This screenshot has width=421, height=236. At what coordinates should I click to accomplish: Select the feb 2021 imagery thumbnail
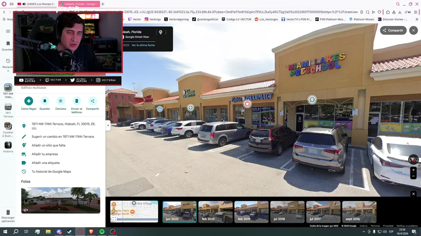pos(215,212)
